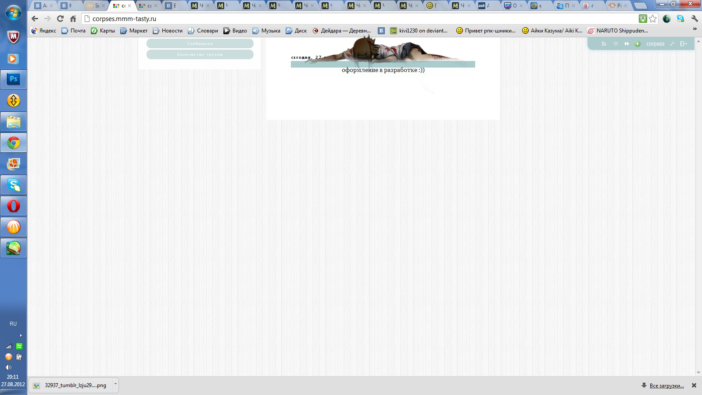Image resolution: width=702 pixels, height=395 pixels.
Task: Open the 'Айки Казума/ Aiki K...' bookmark
Action: 552,31
